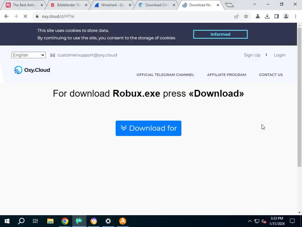Bookmark this page with the star
The height and width of the screenshot is (227, 302).
coord(246,17)
